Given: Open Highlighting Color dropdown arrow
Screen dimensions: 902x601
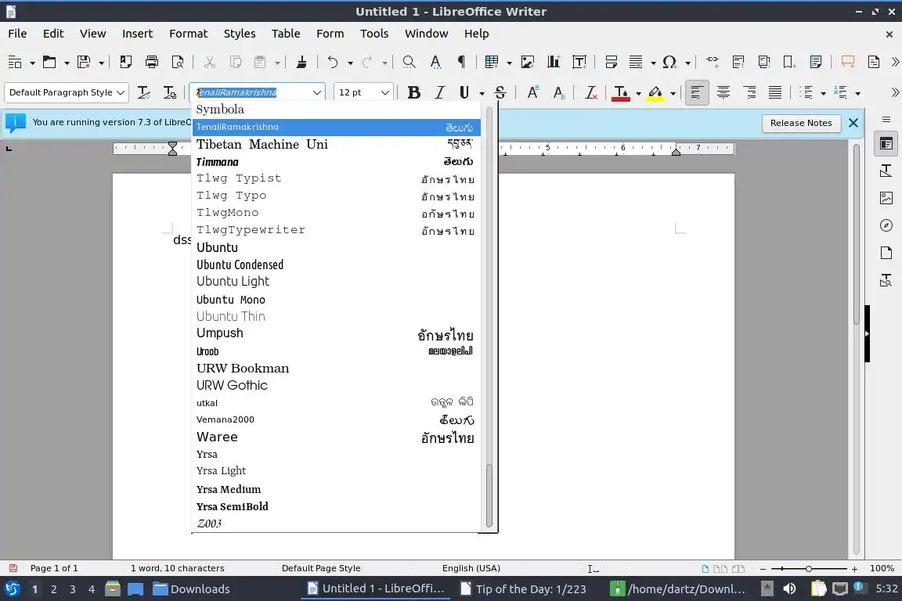Looking at the screenshot, I should click(673, 93).
